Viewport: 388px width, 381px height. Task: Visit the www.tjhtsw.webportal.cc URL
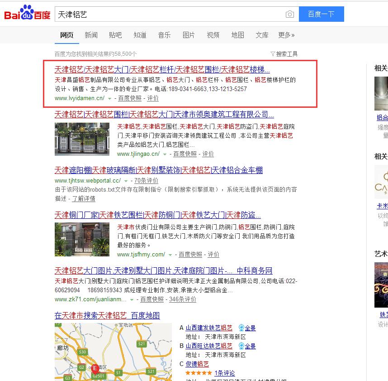click(x=88, y=180)
